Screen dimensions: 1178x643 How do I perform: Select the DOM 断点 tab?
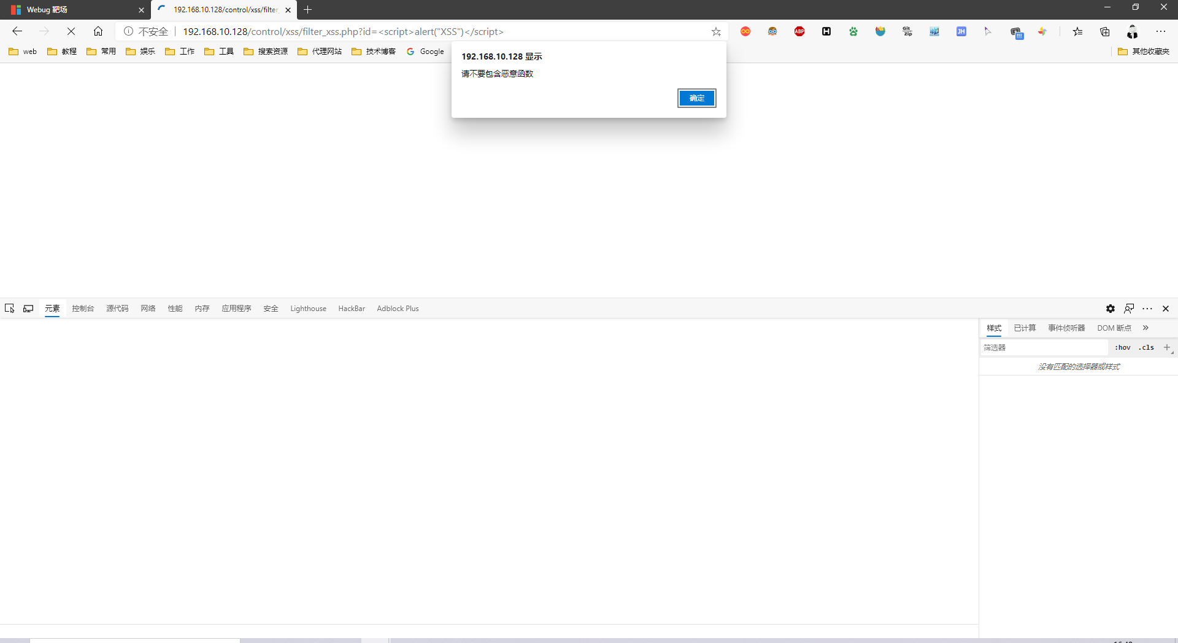1114,328
